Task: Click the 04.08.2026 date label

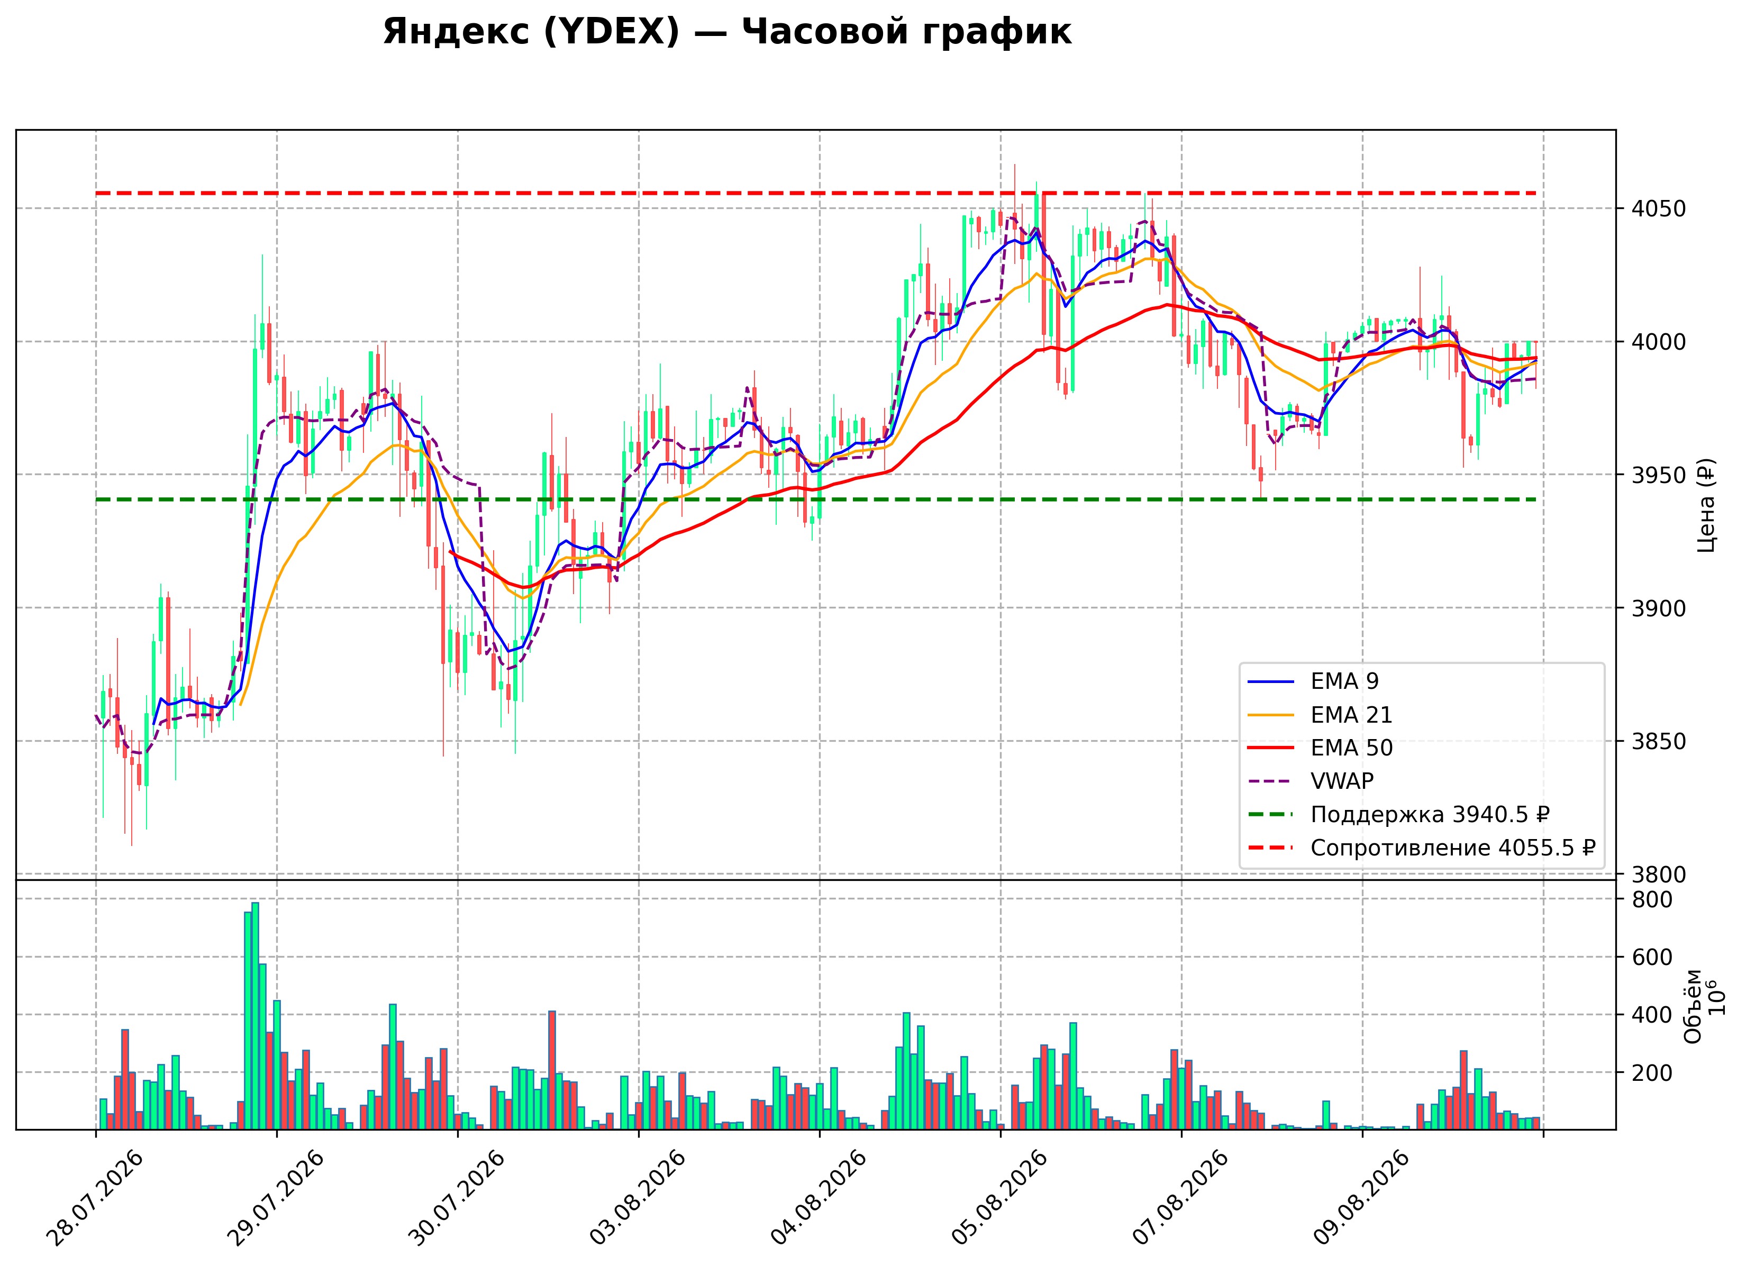Action: click(x=819, y=1198)
